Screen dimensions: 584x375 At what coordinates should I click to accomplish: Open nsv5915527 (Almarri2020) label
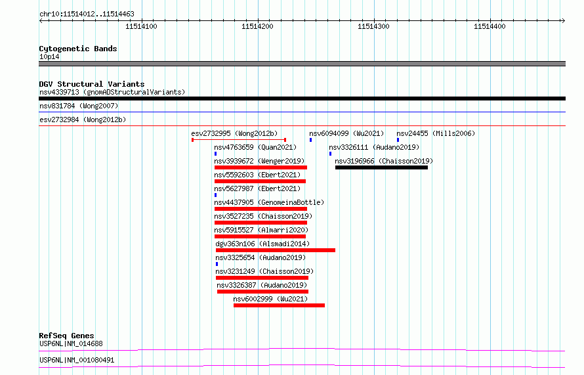pyautogui.click(x=261, y=230)
